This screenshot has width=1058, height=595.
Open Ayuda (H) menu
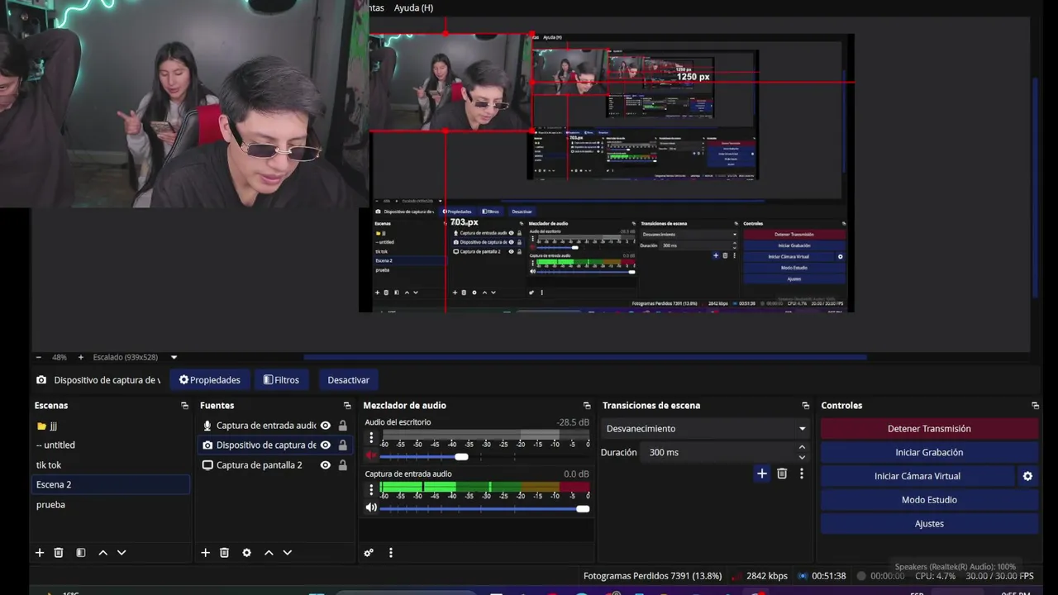[x=413, y=7]
